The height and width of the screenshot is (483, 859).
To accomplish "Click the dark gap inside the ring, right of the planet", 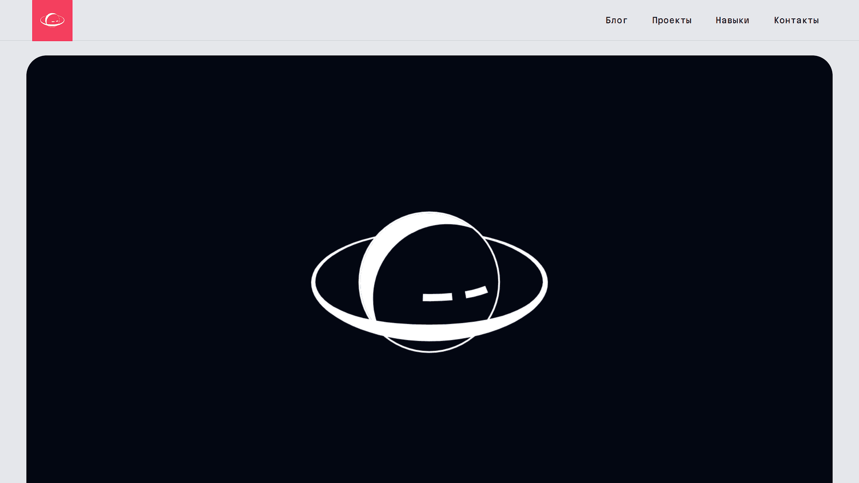I will tap(521, 282).
